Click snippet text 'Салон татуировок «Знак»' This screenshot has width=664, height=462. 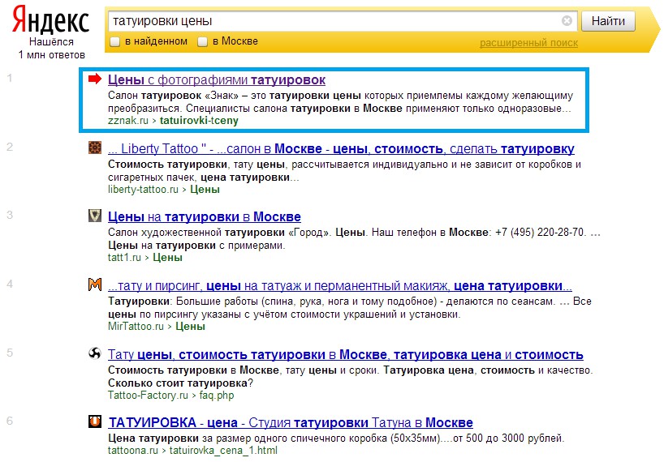tap(173, 96)
